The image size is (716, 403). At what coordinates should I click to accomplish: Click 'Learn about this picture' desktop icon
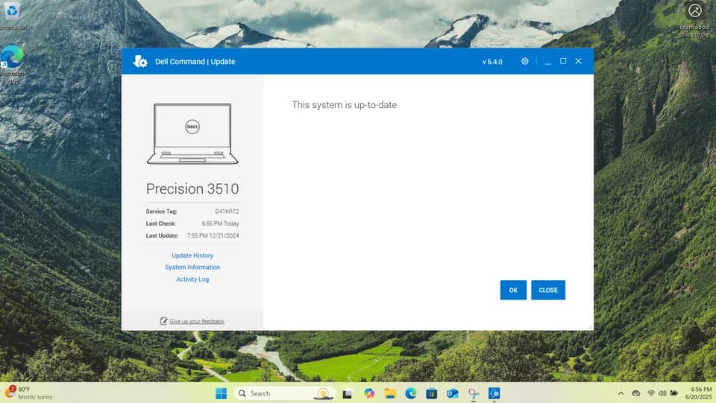[694, 20]
